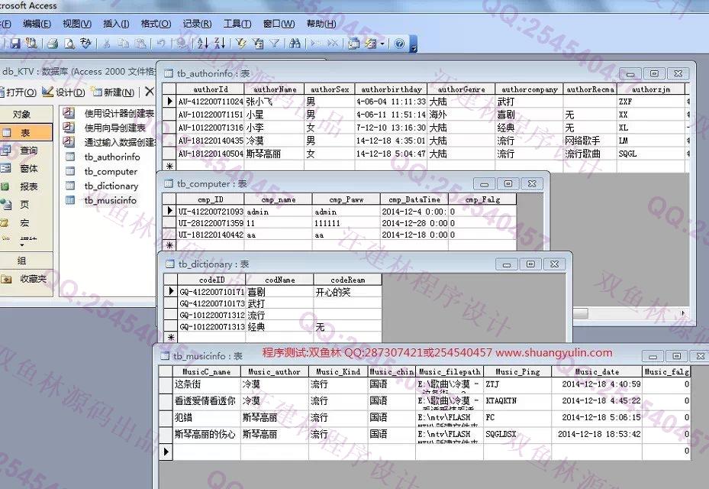Click the Copy toolbar icon
Screen dimensions: 709x489
point(123,44)
